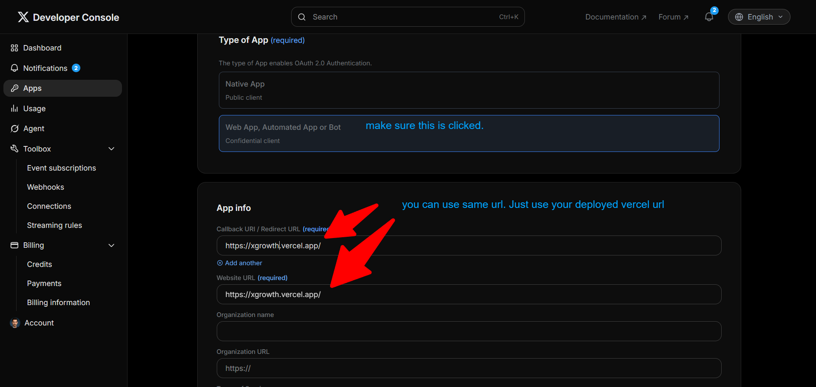The image size is (816, 387).
Task: Click the Developer Console title
Action: (x=76, y=17)
